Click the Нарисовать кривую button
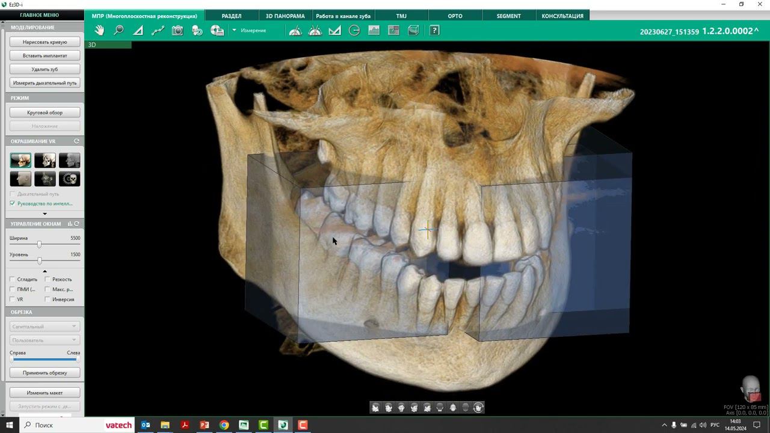This screenshot has height=433, width=770. (x=45, y=42)
